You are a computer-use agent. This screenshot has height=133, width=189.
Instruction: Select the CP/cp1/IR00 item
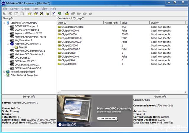pyautogui.click(x=68, y=60)
